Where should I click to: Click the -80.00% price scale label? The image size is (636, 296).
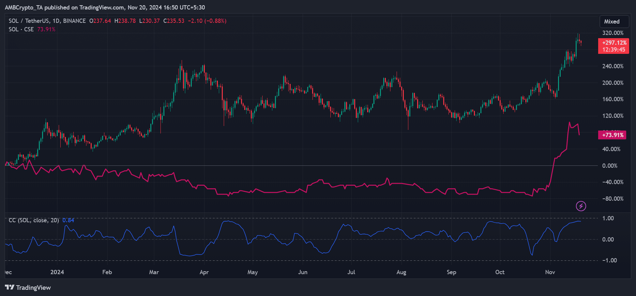click(613, 199)
